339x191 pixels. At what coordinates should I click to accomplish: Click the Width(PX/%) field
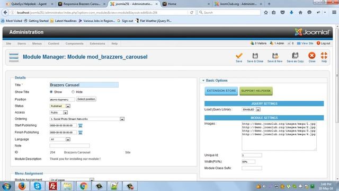coord(248,162)
